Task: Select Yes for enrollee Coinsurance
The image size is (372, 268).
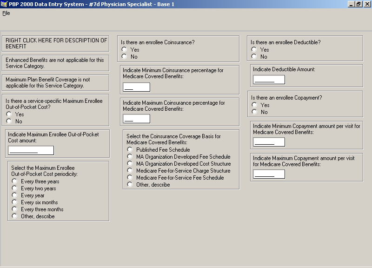Action: pos(124,49)
